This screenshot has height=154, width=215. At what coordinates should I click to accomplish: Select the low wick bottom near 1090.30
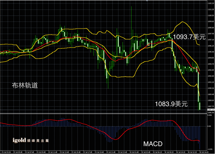(108, 88)
